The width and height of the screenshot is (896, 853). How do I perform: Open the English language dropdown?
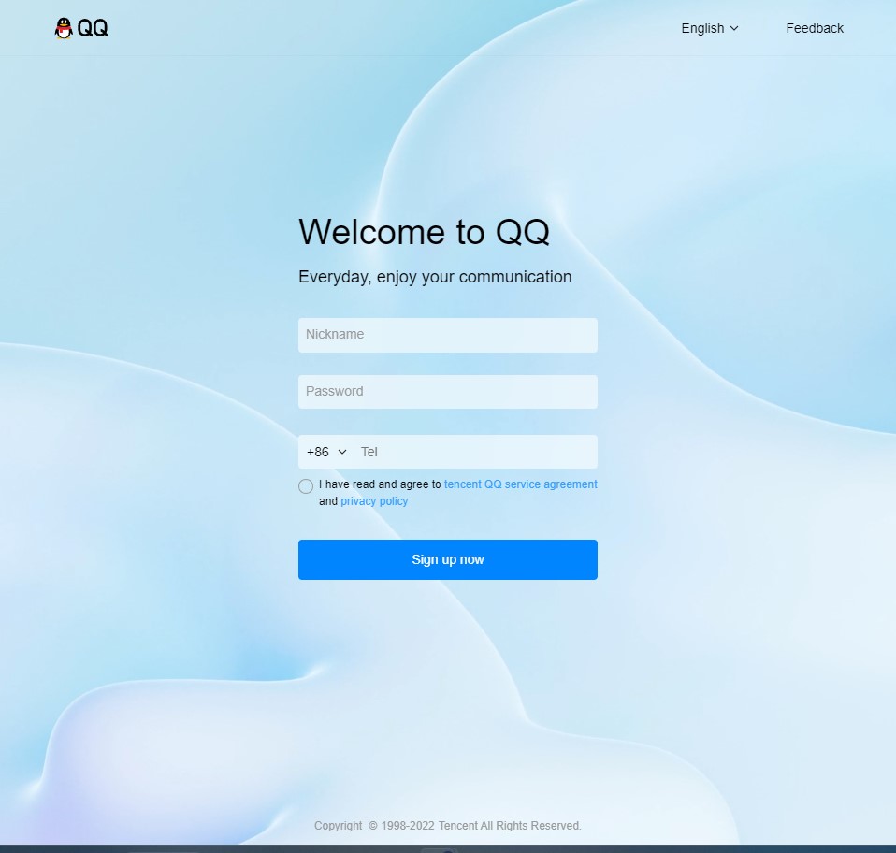coord(709,29)
